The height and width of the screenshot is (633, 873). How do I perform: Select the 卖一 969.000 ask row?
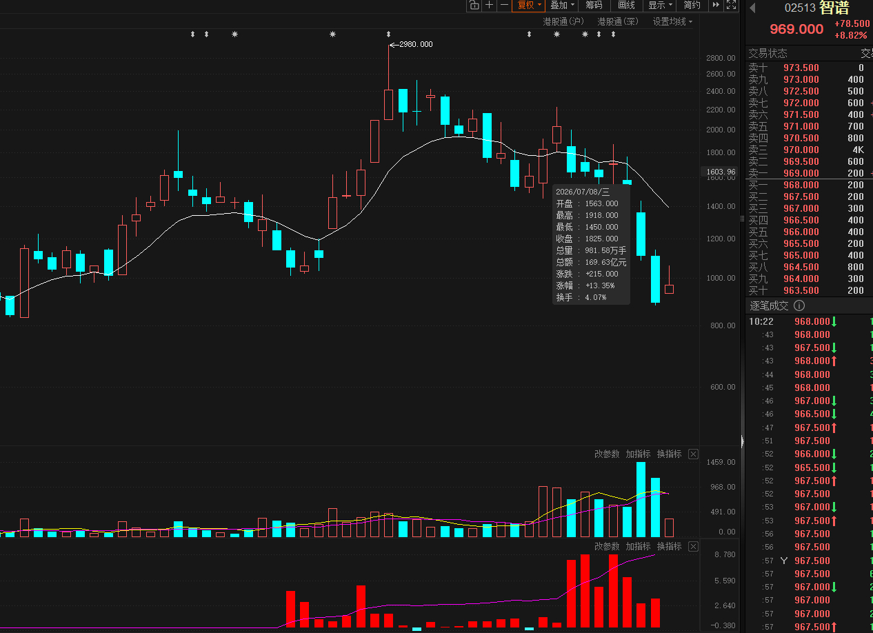(x=808, y=173)
